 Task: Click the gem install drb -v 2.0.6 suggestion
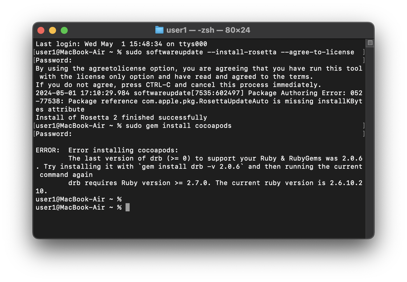190,166
